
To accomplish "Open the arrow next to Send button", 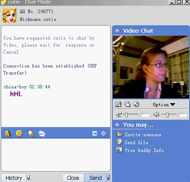I will coord(108,178).
